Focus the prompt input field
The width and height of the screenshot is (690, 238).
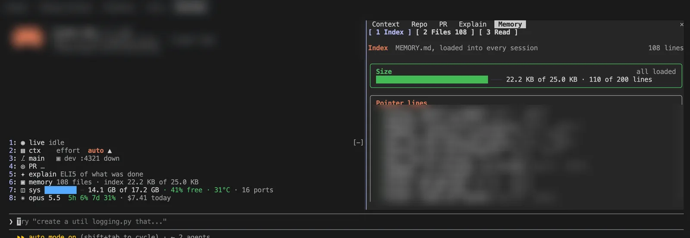346,222
